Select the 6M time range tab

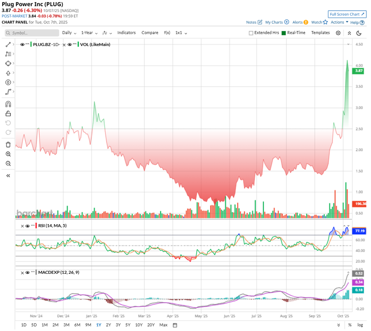click(x=77, y=325)
